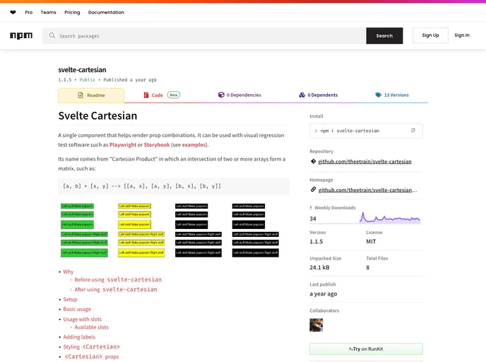Jump to Adding labels section
Image resolution: width=486 pixels, height=362 pixels.
coord(79,337)
